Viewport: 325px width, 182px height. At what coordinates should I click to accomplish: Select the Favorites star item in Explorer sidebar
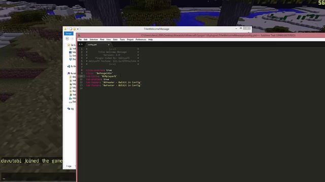[71, 45]
